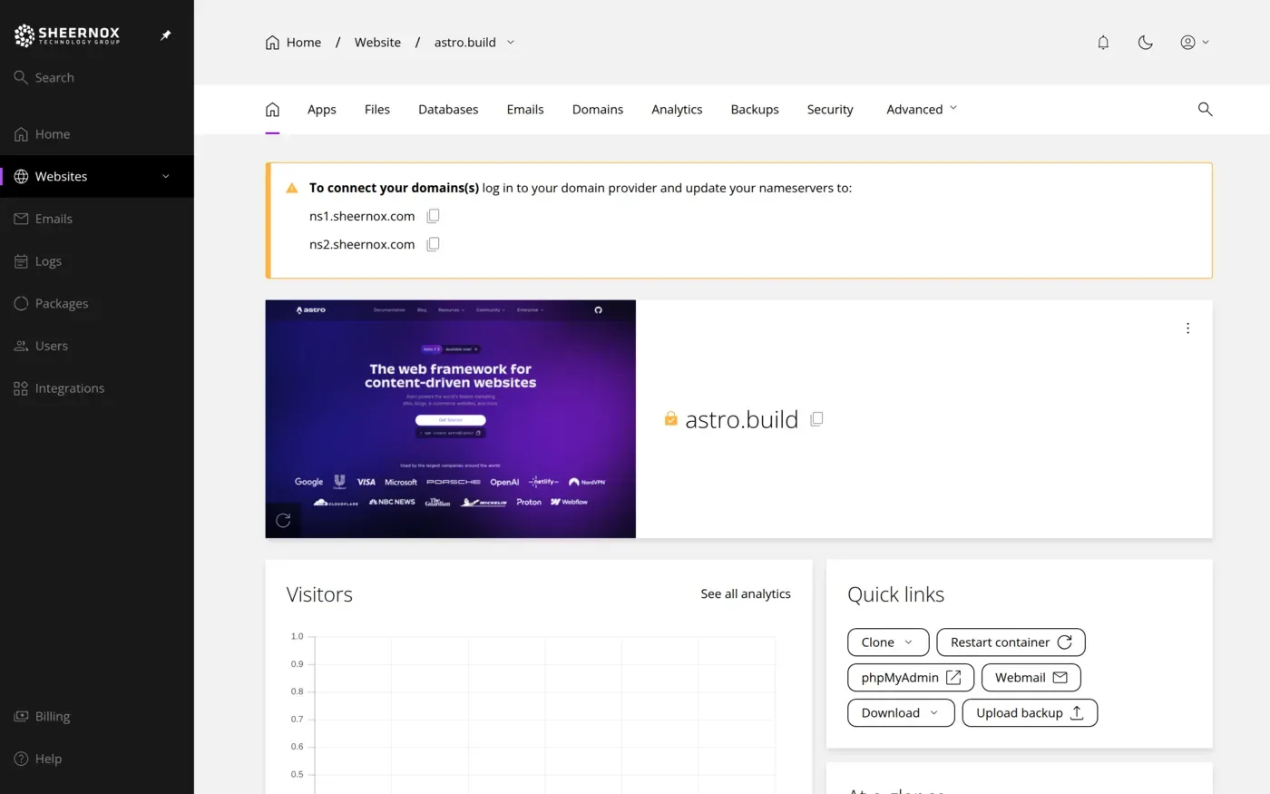Open the Emails tab
The height and width of the screenshot is (794, 1270).
coord(525,110)
